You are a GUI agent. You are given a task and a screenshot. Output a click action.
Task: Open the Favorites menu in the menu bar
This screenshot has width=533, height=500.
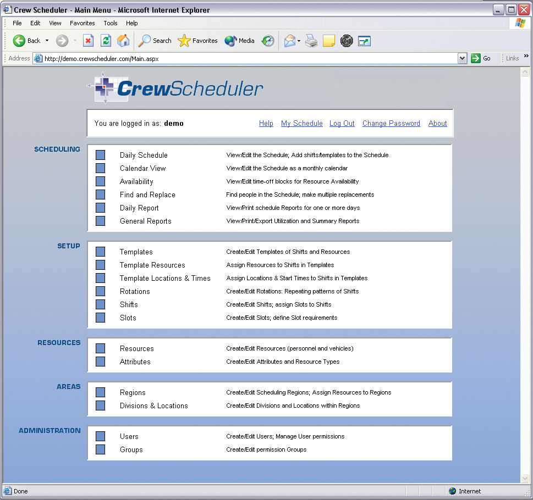point(82,23)
